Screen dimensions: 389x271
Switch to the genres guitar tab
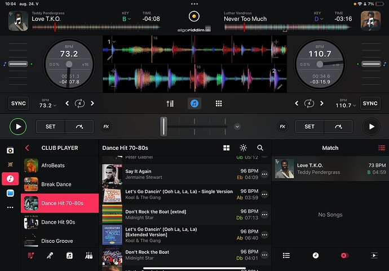(89, 255)
